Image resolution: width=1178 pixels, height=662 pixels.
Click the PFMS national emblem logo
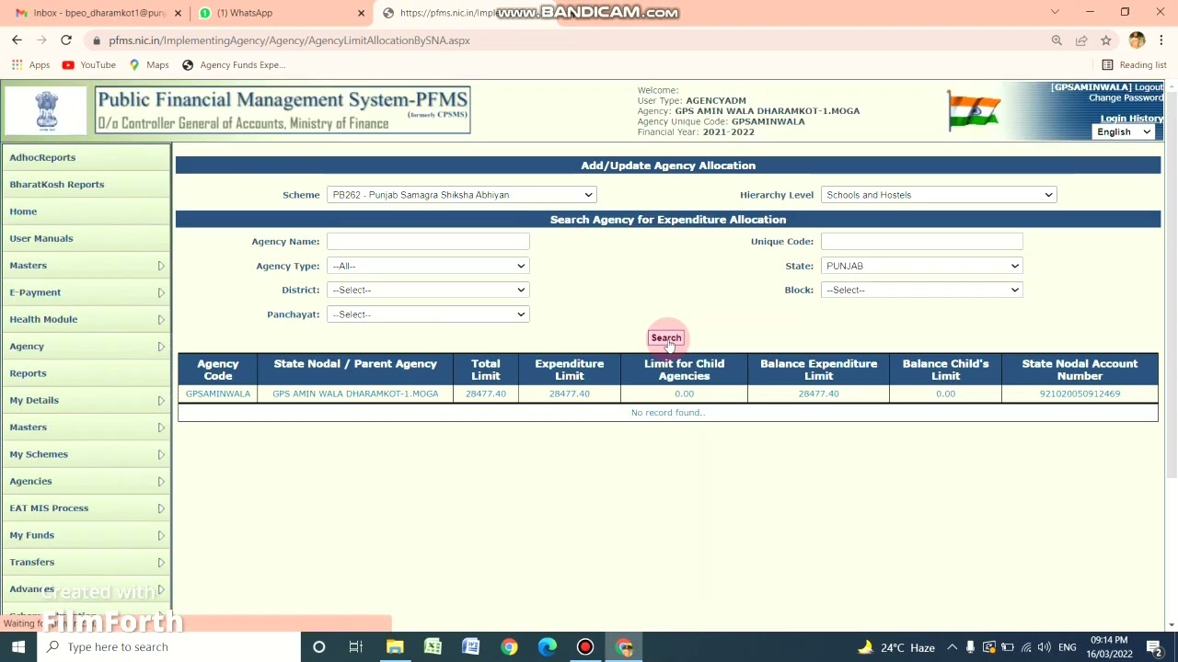tap(46, 109)
